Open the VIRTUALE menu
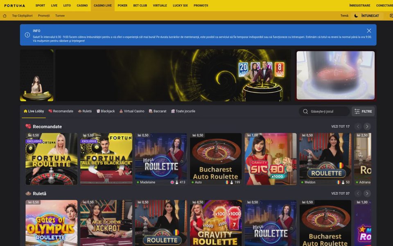 click(160, 5)
